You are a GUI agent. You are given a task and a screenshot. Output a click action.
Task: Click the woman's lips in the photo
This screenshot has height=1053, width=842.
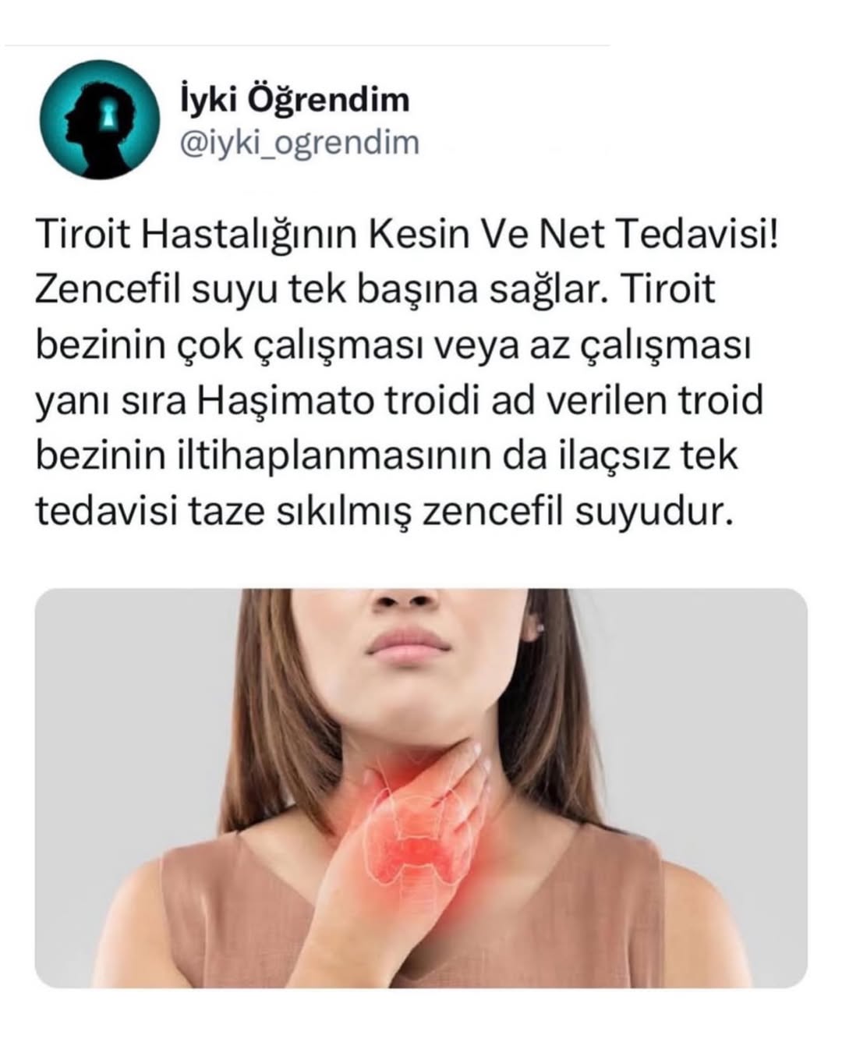point(409,644)
